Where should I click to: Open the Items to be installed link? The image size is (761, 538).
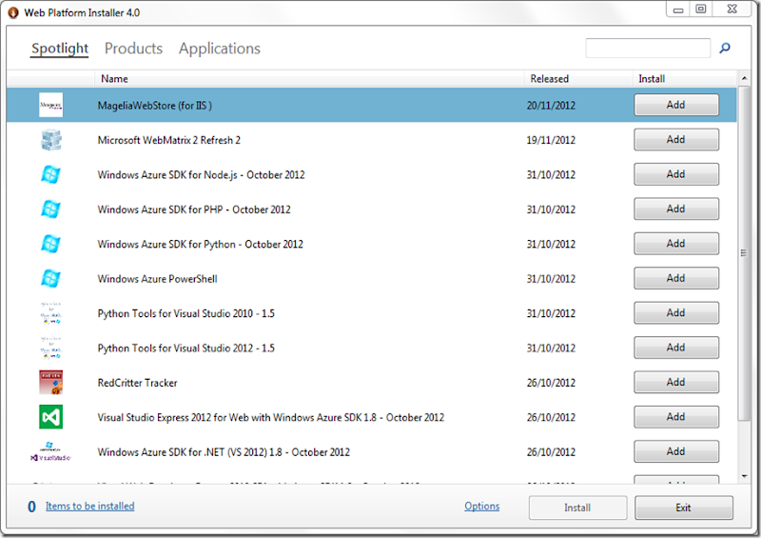89,507
